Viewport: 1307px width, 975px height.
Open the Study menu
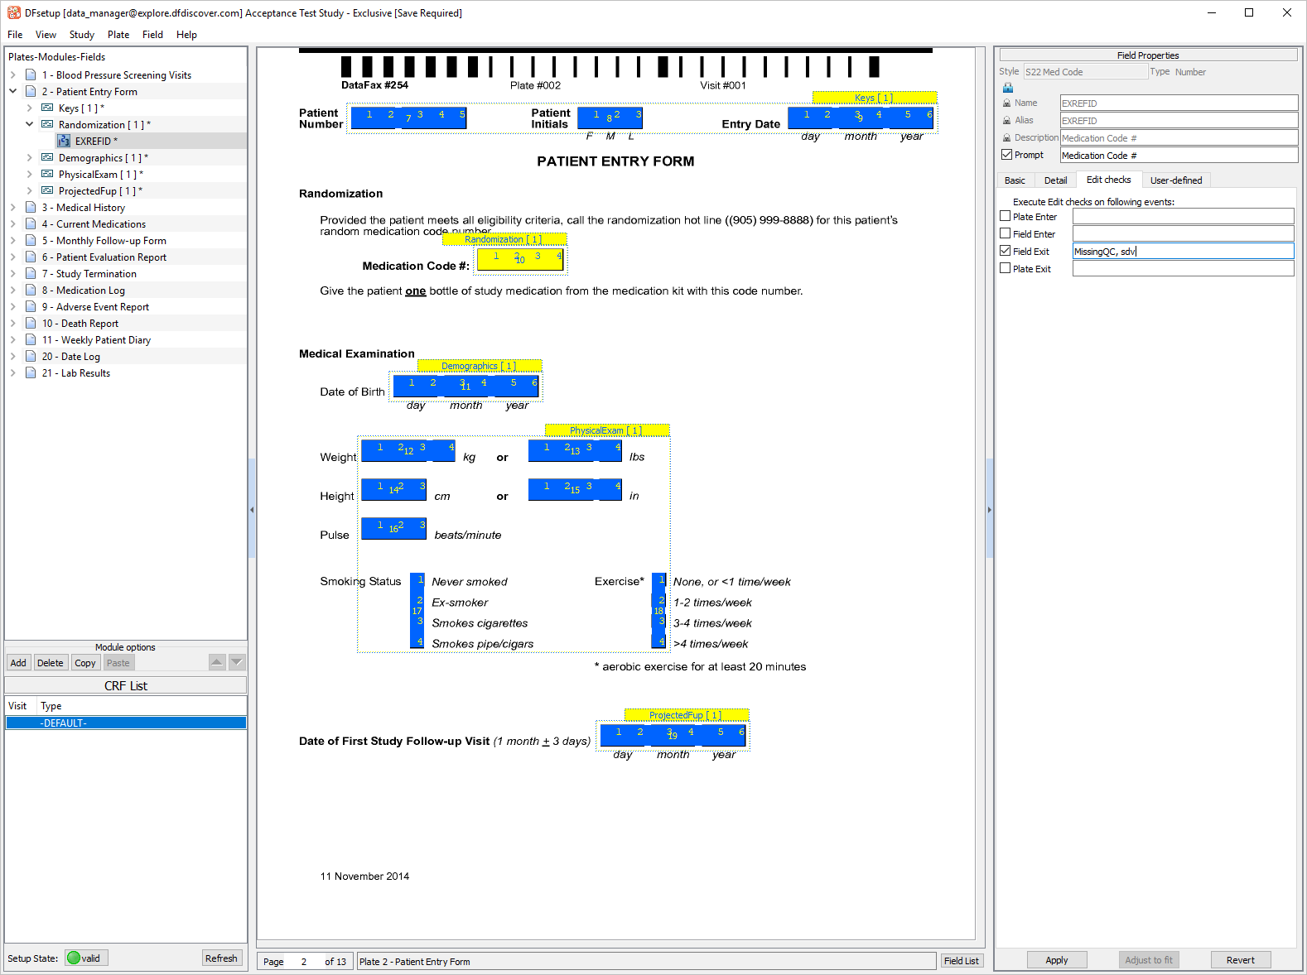pyautogui.click(x=81, y=35)
